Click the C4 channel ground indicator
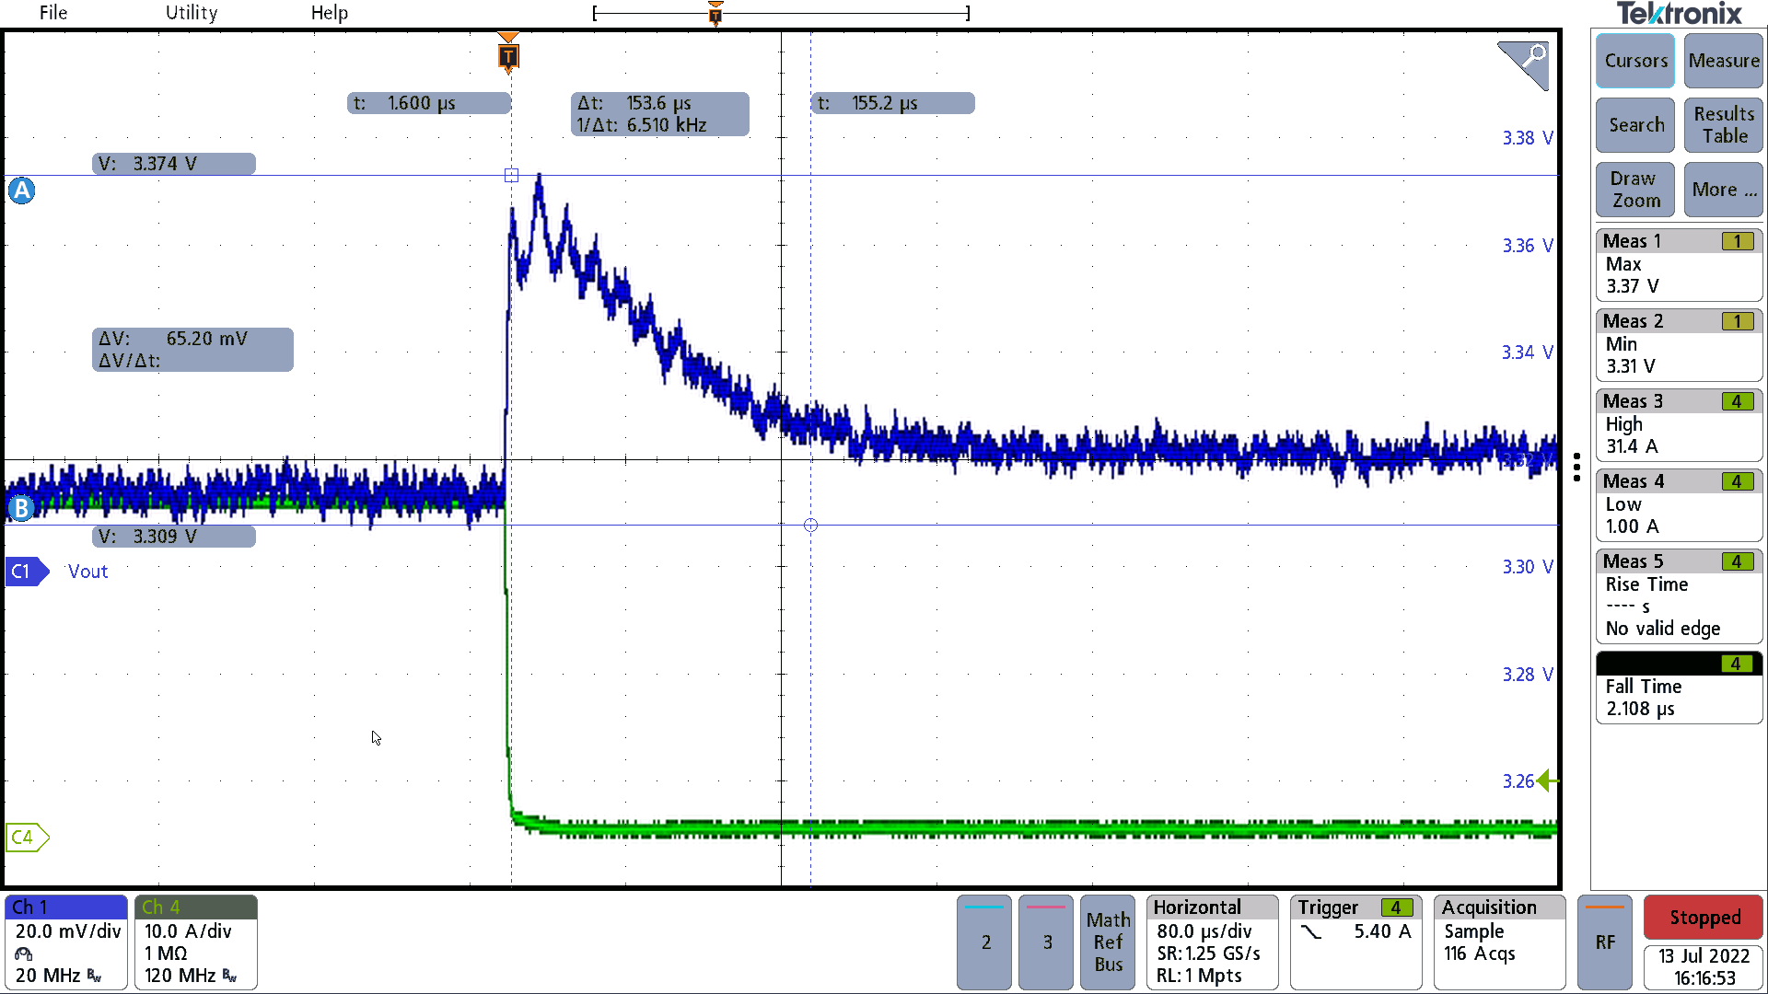Image resolution: width=1768 pixels, height=994 pixels. click(26, 837)
